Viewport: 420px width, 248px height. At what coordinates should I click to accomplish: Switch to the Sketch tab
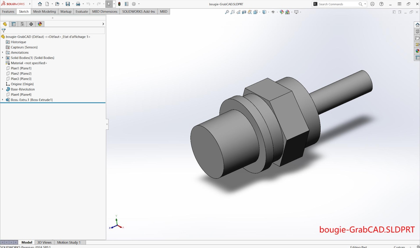(x=24, y=12)
